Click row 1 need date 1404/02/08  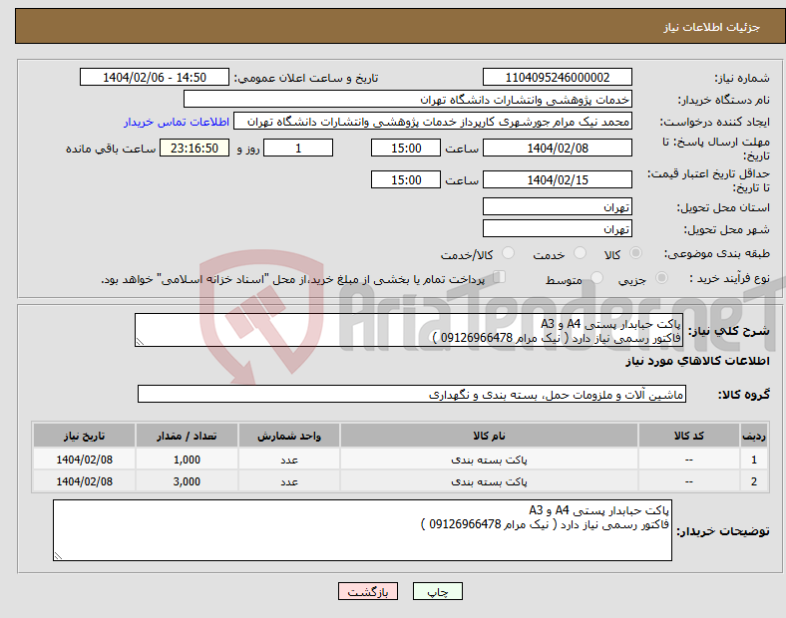click(x=84, y=460)
